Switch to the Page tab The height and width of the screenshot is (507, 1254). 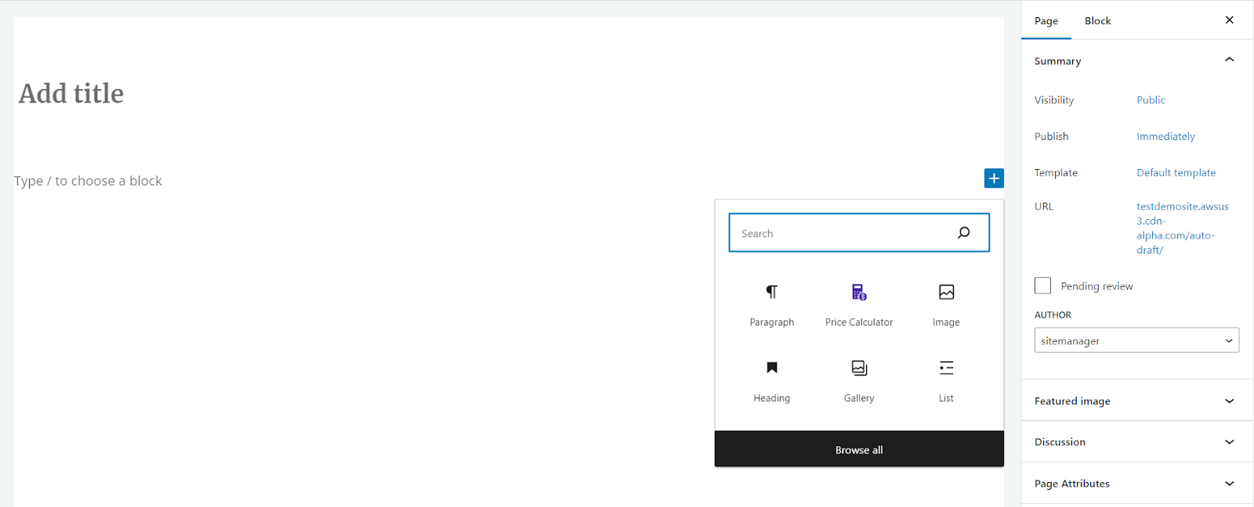[x=1046, y=20]
